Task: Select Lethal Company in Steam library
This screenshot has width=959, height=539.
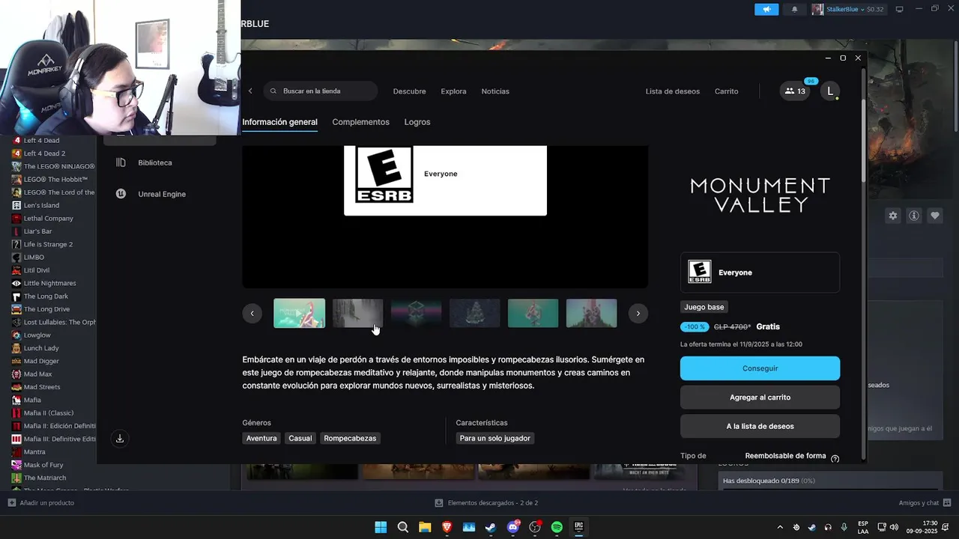Action: pos(48,219)
